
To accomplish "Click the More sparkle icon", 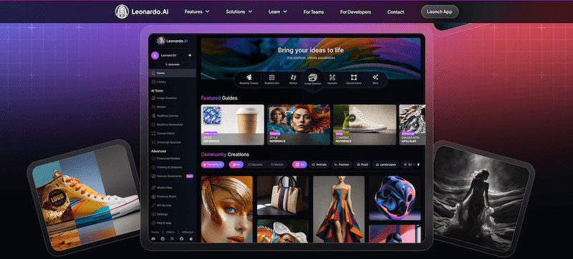I will [x=375, y=77].
